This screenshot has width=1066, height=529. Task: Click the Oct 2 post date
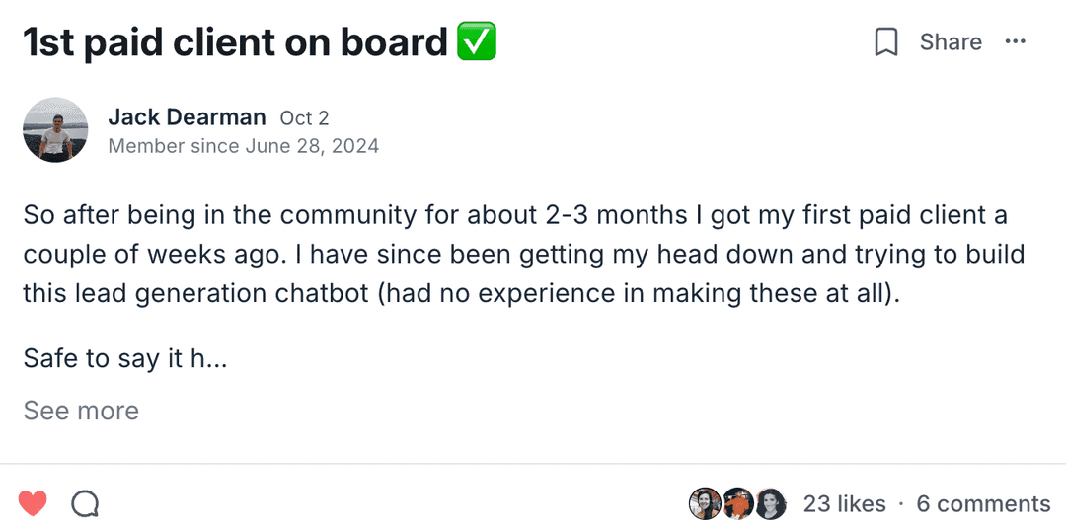coord(304,118)
